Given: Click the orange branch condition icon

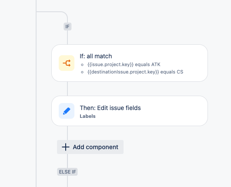Looking at the screenshot, I should [x=67, y=63].
